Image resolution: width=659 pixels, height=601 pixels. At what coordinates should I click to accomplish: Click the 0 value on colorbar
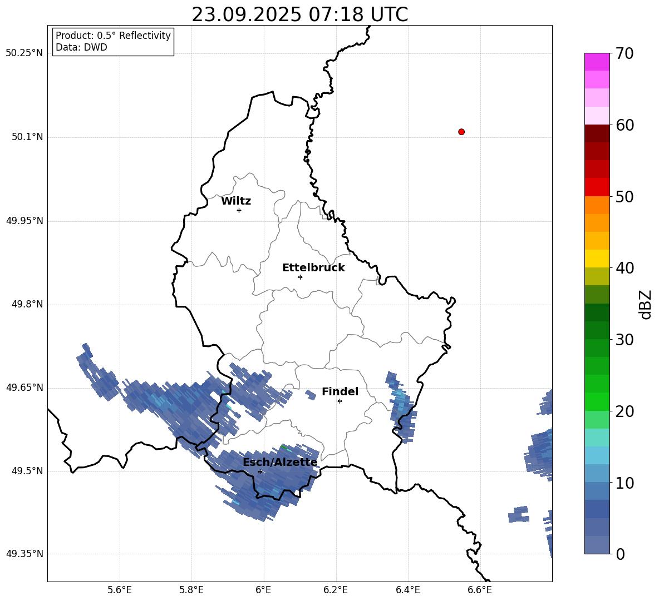[x=620, y=554]
